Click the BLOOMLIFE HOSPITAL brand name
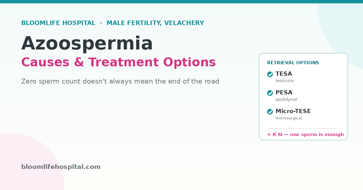363x190 pixels. 58,23
